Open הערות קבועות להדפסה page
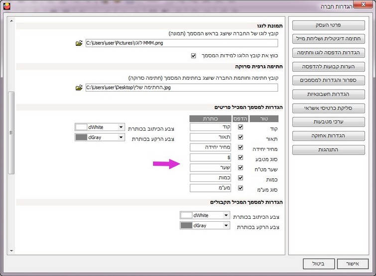Image resolution: width=376 pixels, height=276 pixels. pos(329,67)
